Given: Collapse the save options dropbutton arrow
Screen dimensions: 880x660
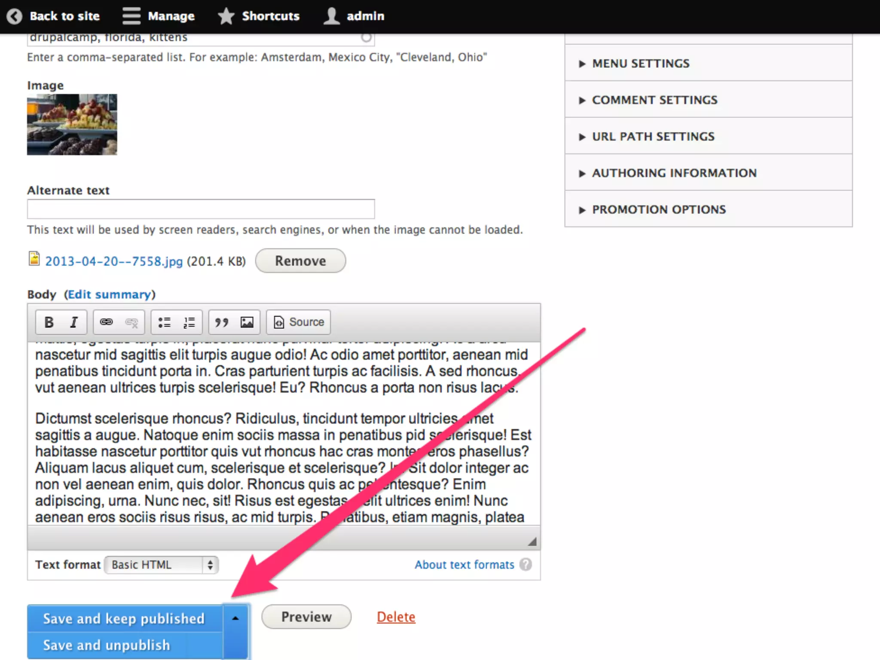Looking at the screenshot, I should 235,618.
